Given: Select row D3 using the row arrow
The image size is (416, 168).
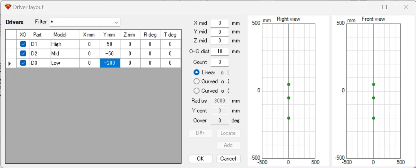Looking at the screenshot, I should coord(10,63).
